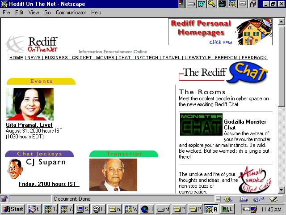Click the W shortcut icon in title bar

click(202, 4)
